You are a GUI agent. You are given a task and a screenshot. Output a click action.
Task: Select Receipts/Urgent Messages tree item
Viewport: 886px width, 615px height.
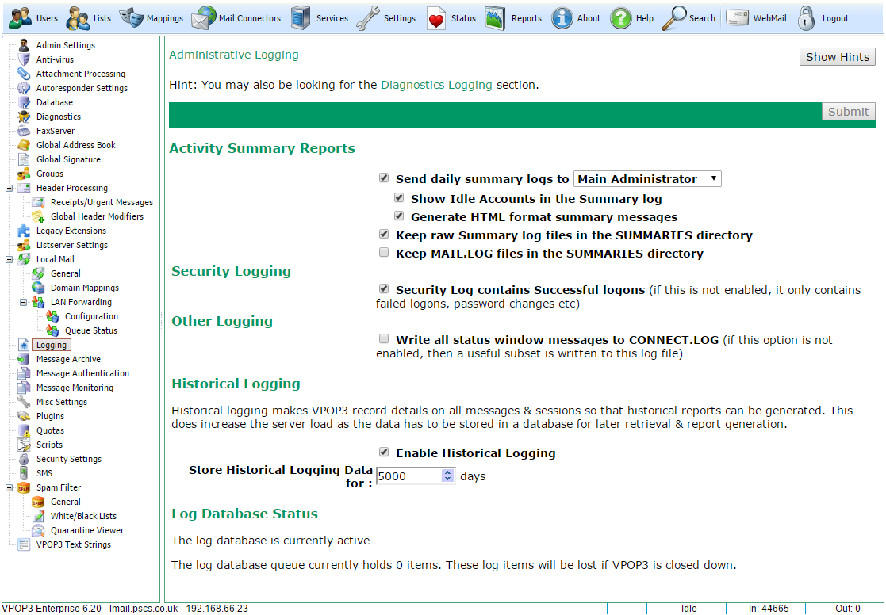click(102, 202)
